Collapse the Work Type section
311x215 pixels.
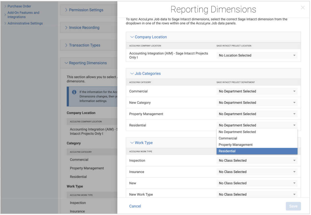click(x=132, y=143)
